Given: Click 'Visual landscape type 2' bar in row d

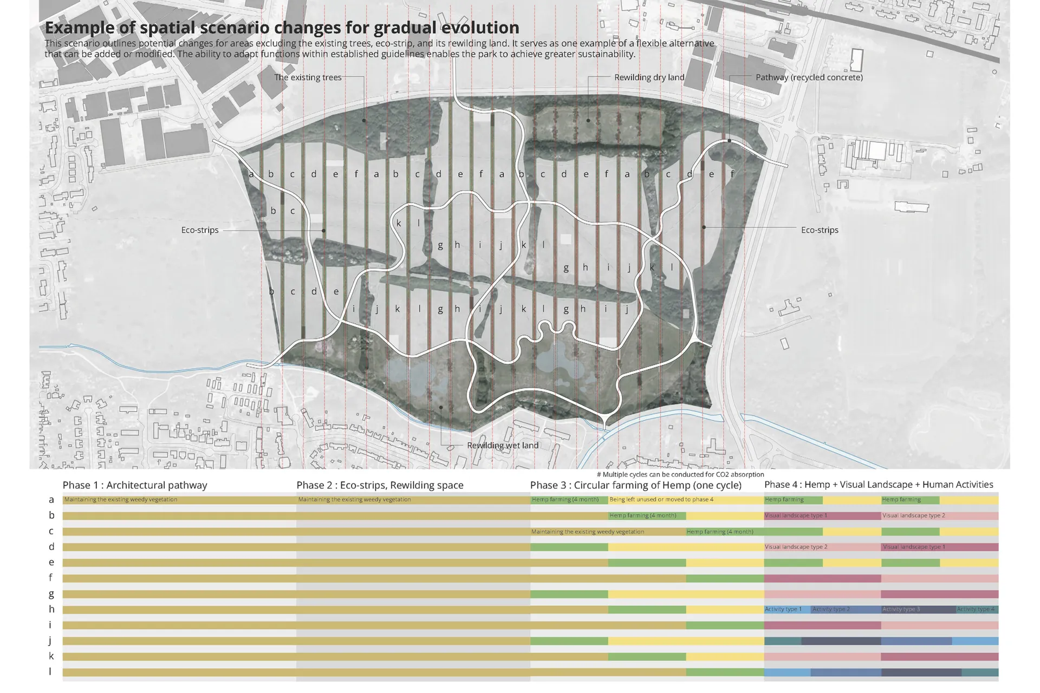Looking at the screenshot, I should pos(822,547).
